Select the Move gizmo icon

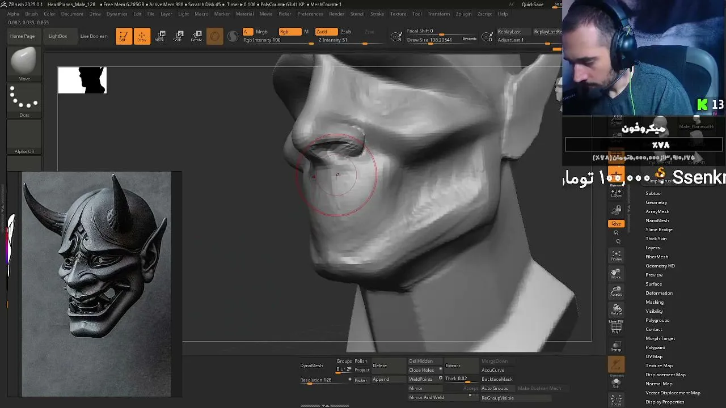coord(159,36)
